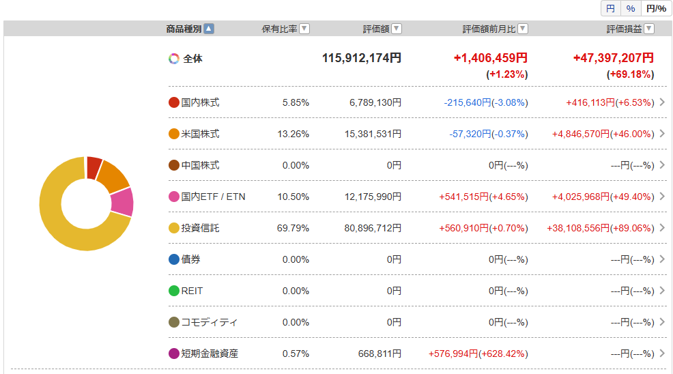This screenshot has height=374, width=673.
Task: Sort by 評価損益 column arrow
Action: point(649,29)
